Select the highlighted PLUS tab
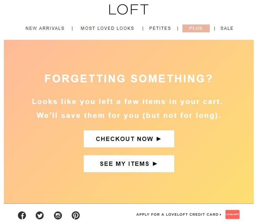Image resolution: width=258 pixels, height=223 pixels. pyautogui.click(x=196, y=28)
